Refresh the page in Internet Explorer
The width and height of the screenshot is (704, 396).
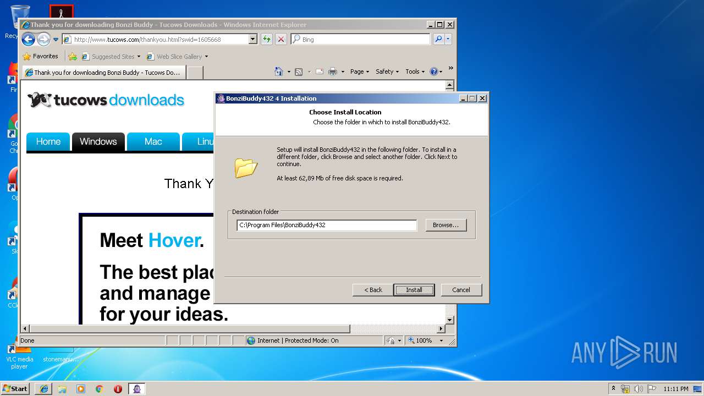267,39
